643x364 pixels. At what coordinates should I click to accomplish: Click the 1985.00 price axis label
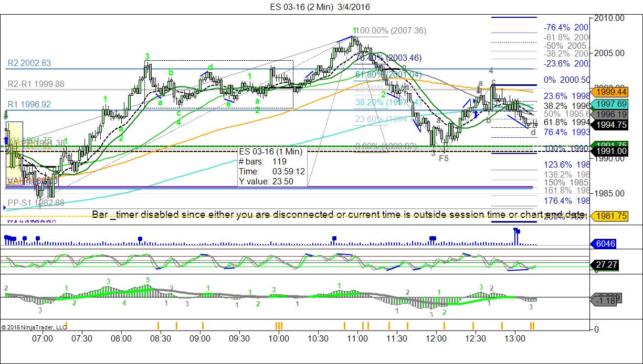point(609,193)
